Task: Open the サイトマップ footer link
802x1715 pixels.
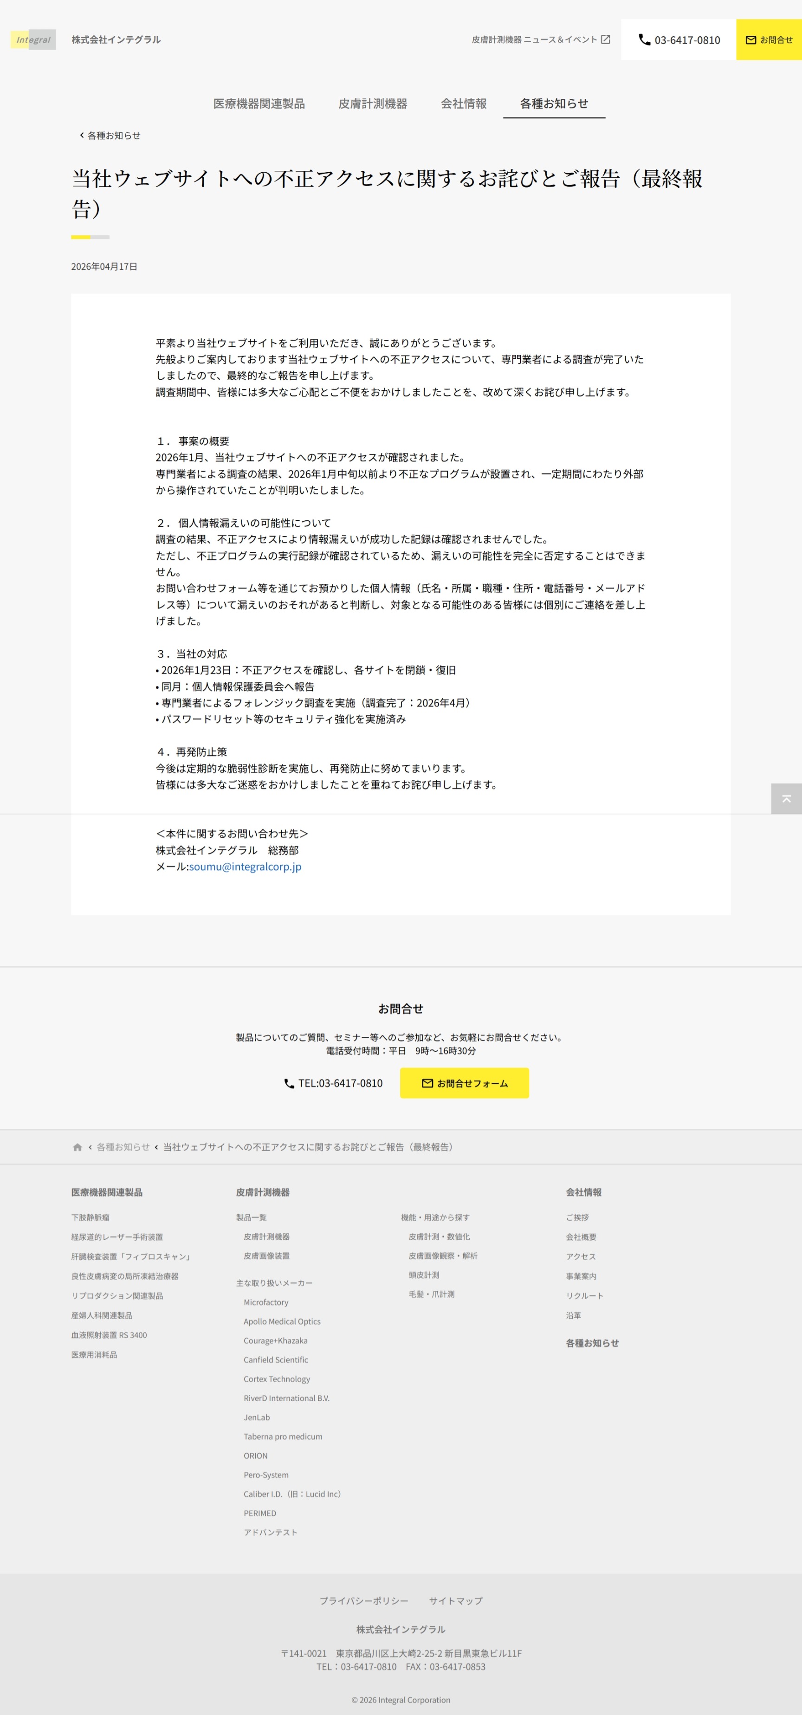Action: pyautogui.click(x=455, y=1600)
